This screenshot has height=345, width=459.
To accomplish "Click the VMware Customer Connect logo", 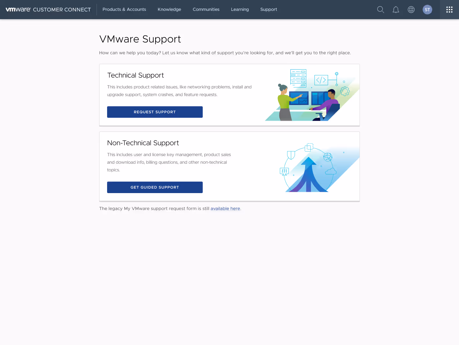I will [x=48, y=10].
